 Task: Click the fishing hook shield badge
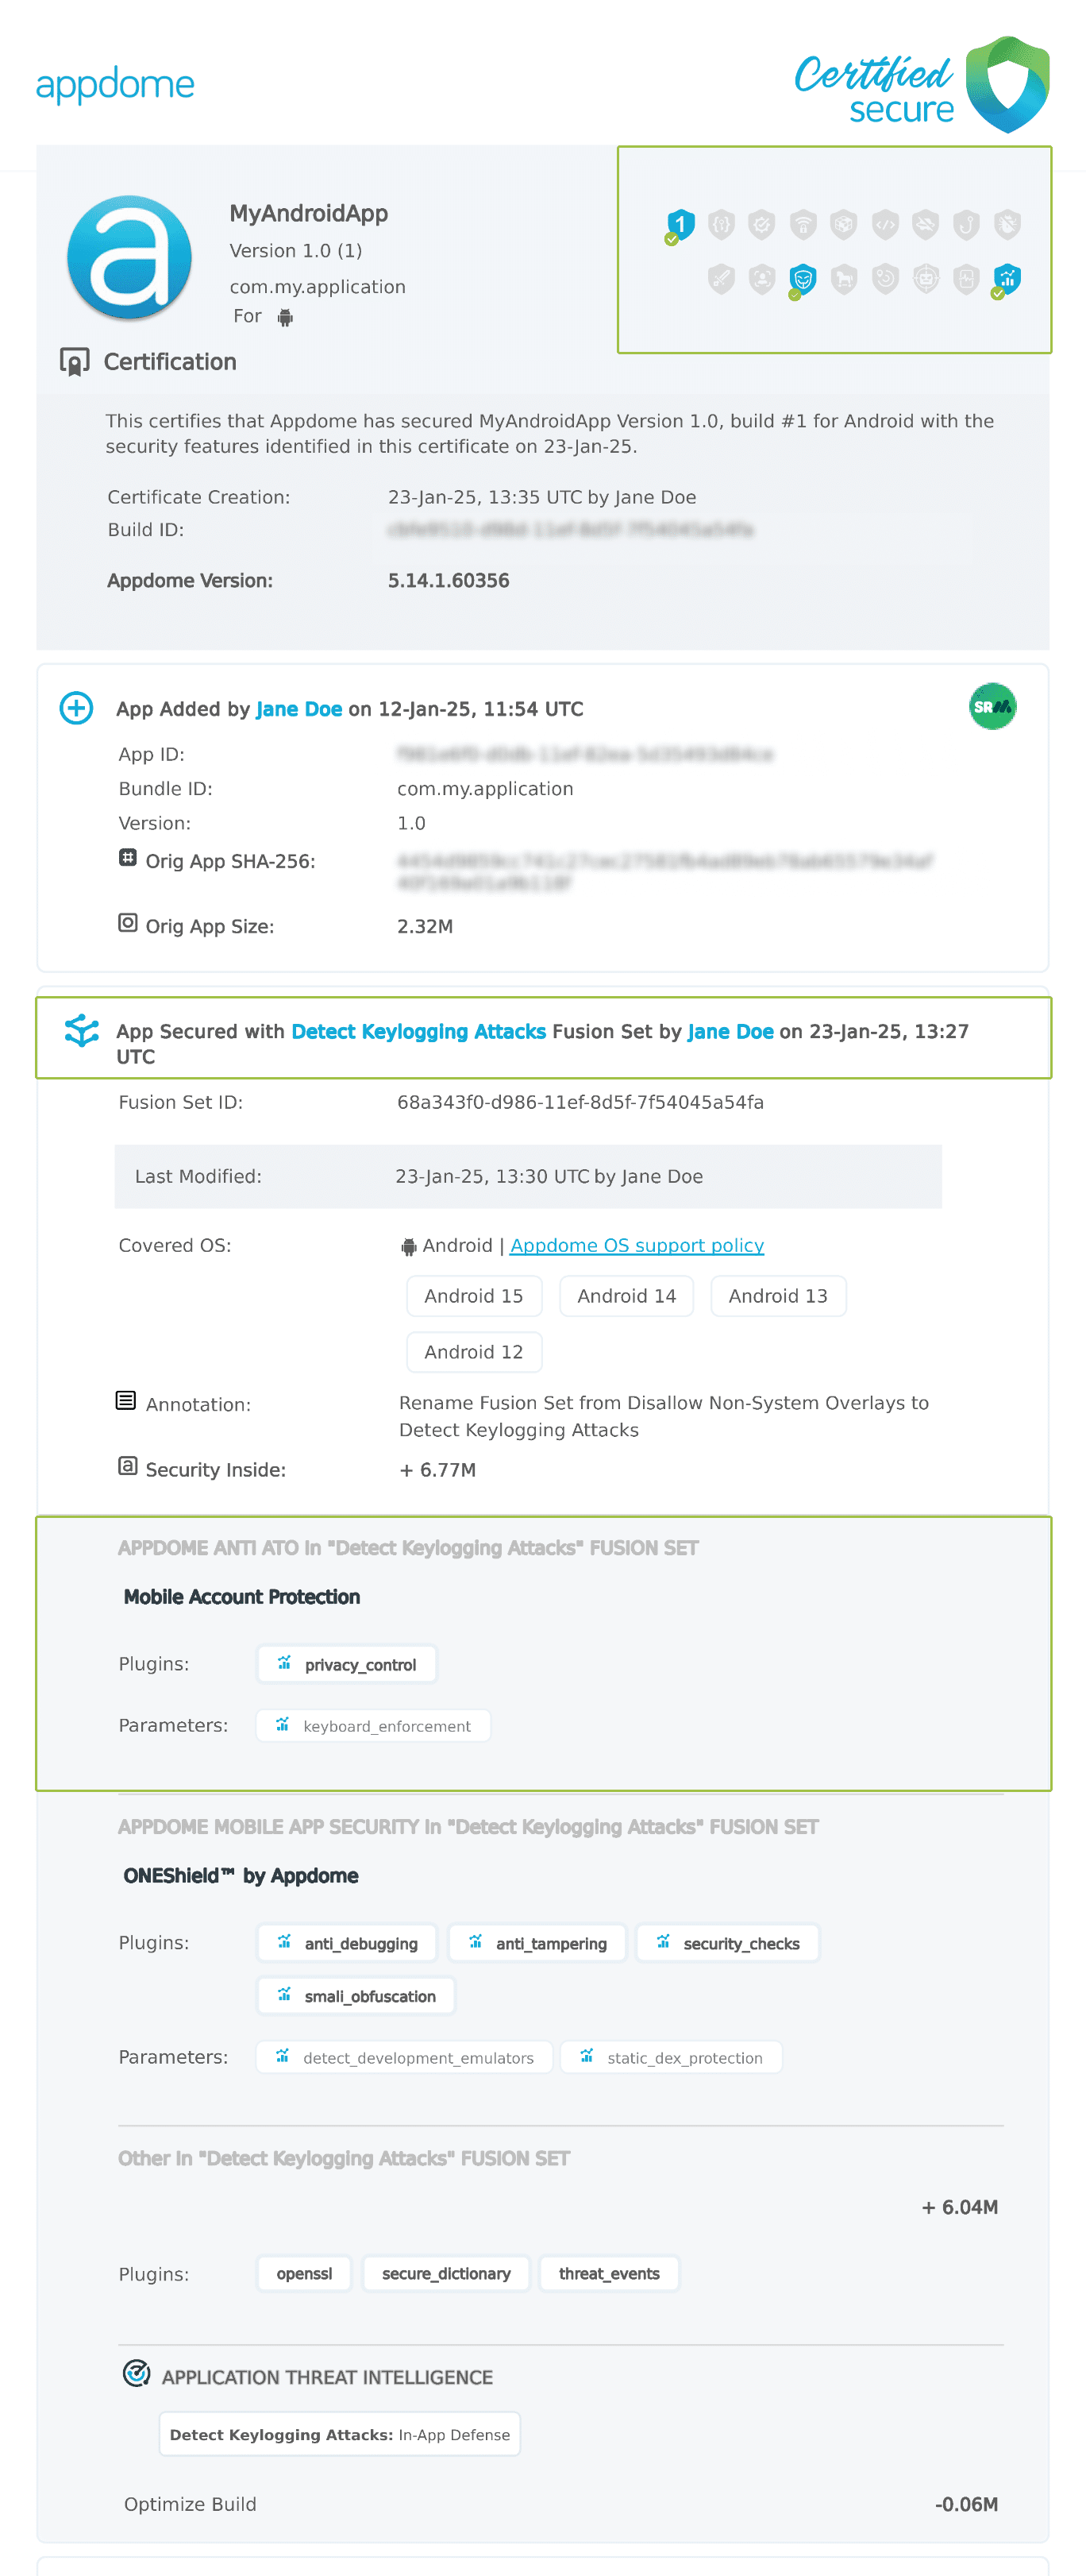point(966,224)
